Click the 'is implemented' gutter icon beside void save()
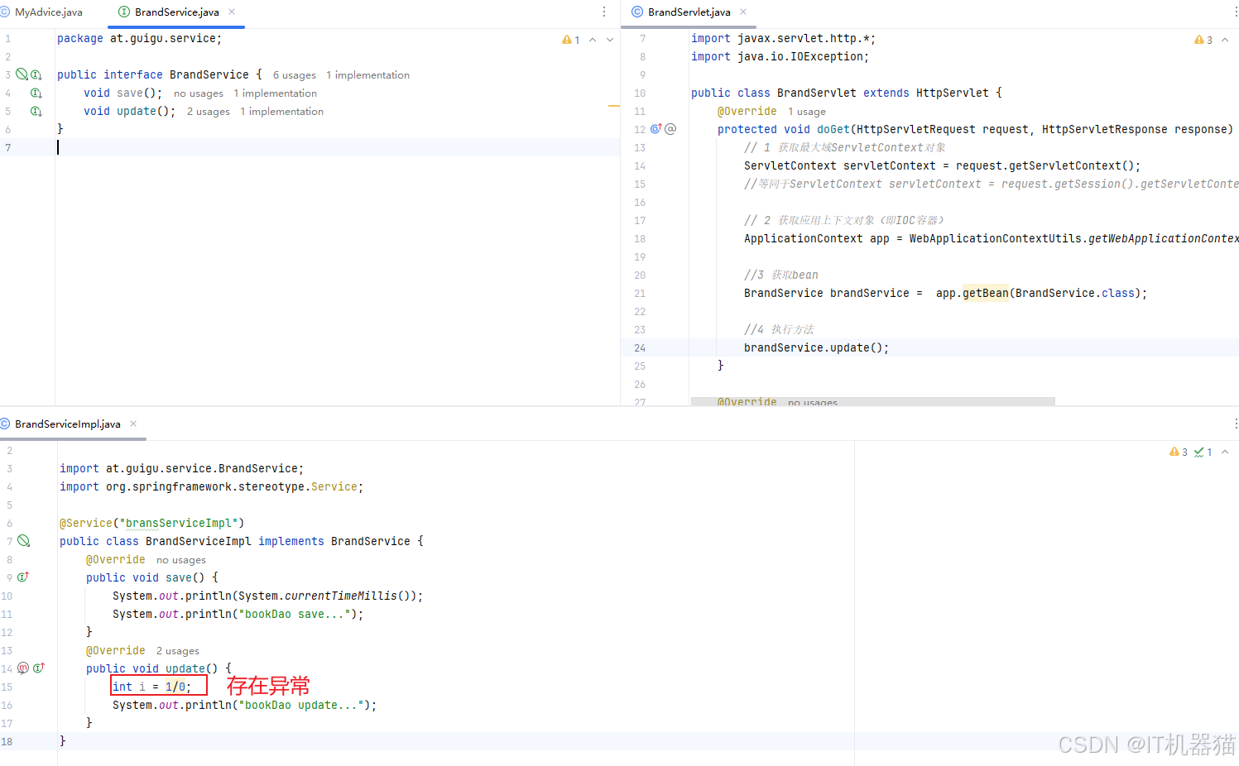This screenshot has width=1239, height=766. pyautogui.click(x=36, y=93)
